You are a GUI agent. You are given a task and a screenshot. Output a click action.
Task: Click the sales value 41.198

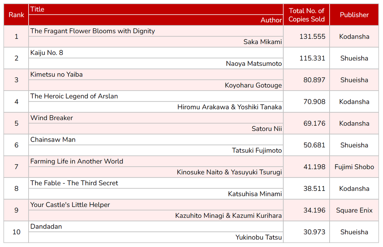(x=314, y=167)
